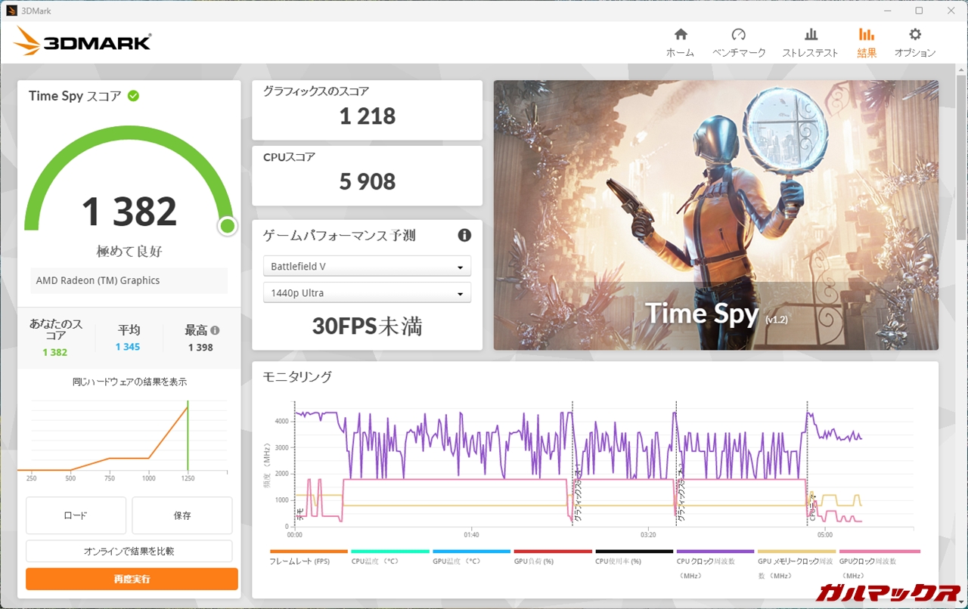Viewport: 968px width, 609px height.
Task: Click オンラインで結果を比較 button
Action: point(129,551)
